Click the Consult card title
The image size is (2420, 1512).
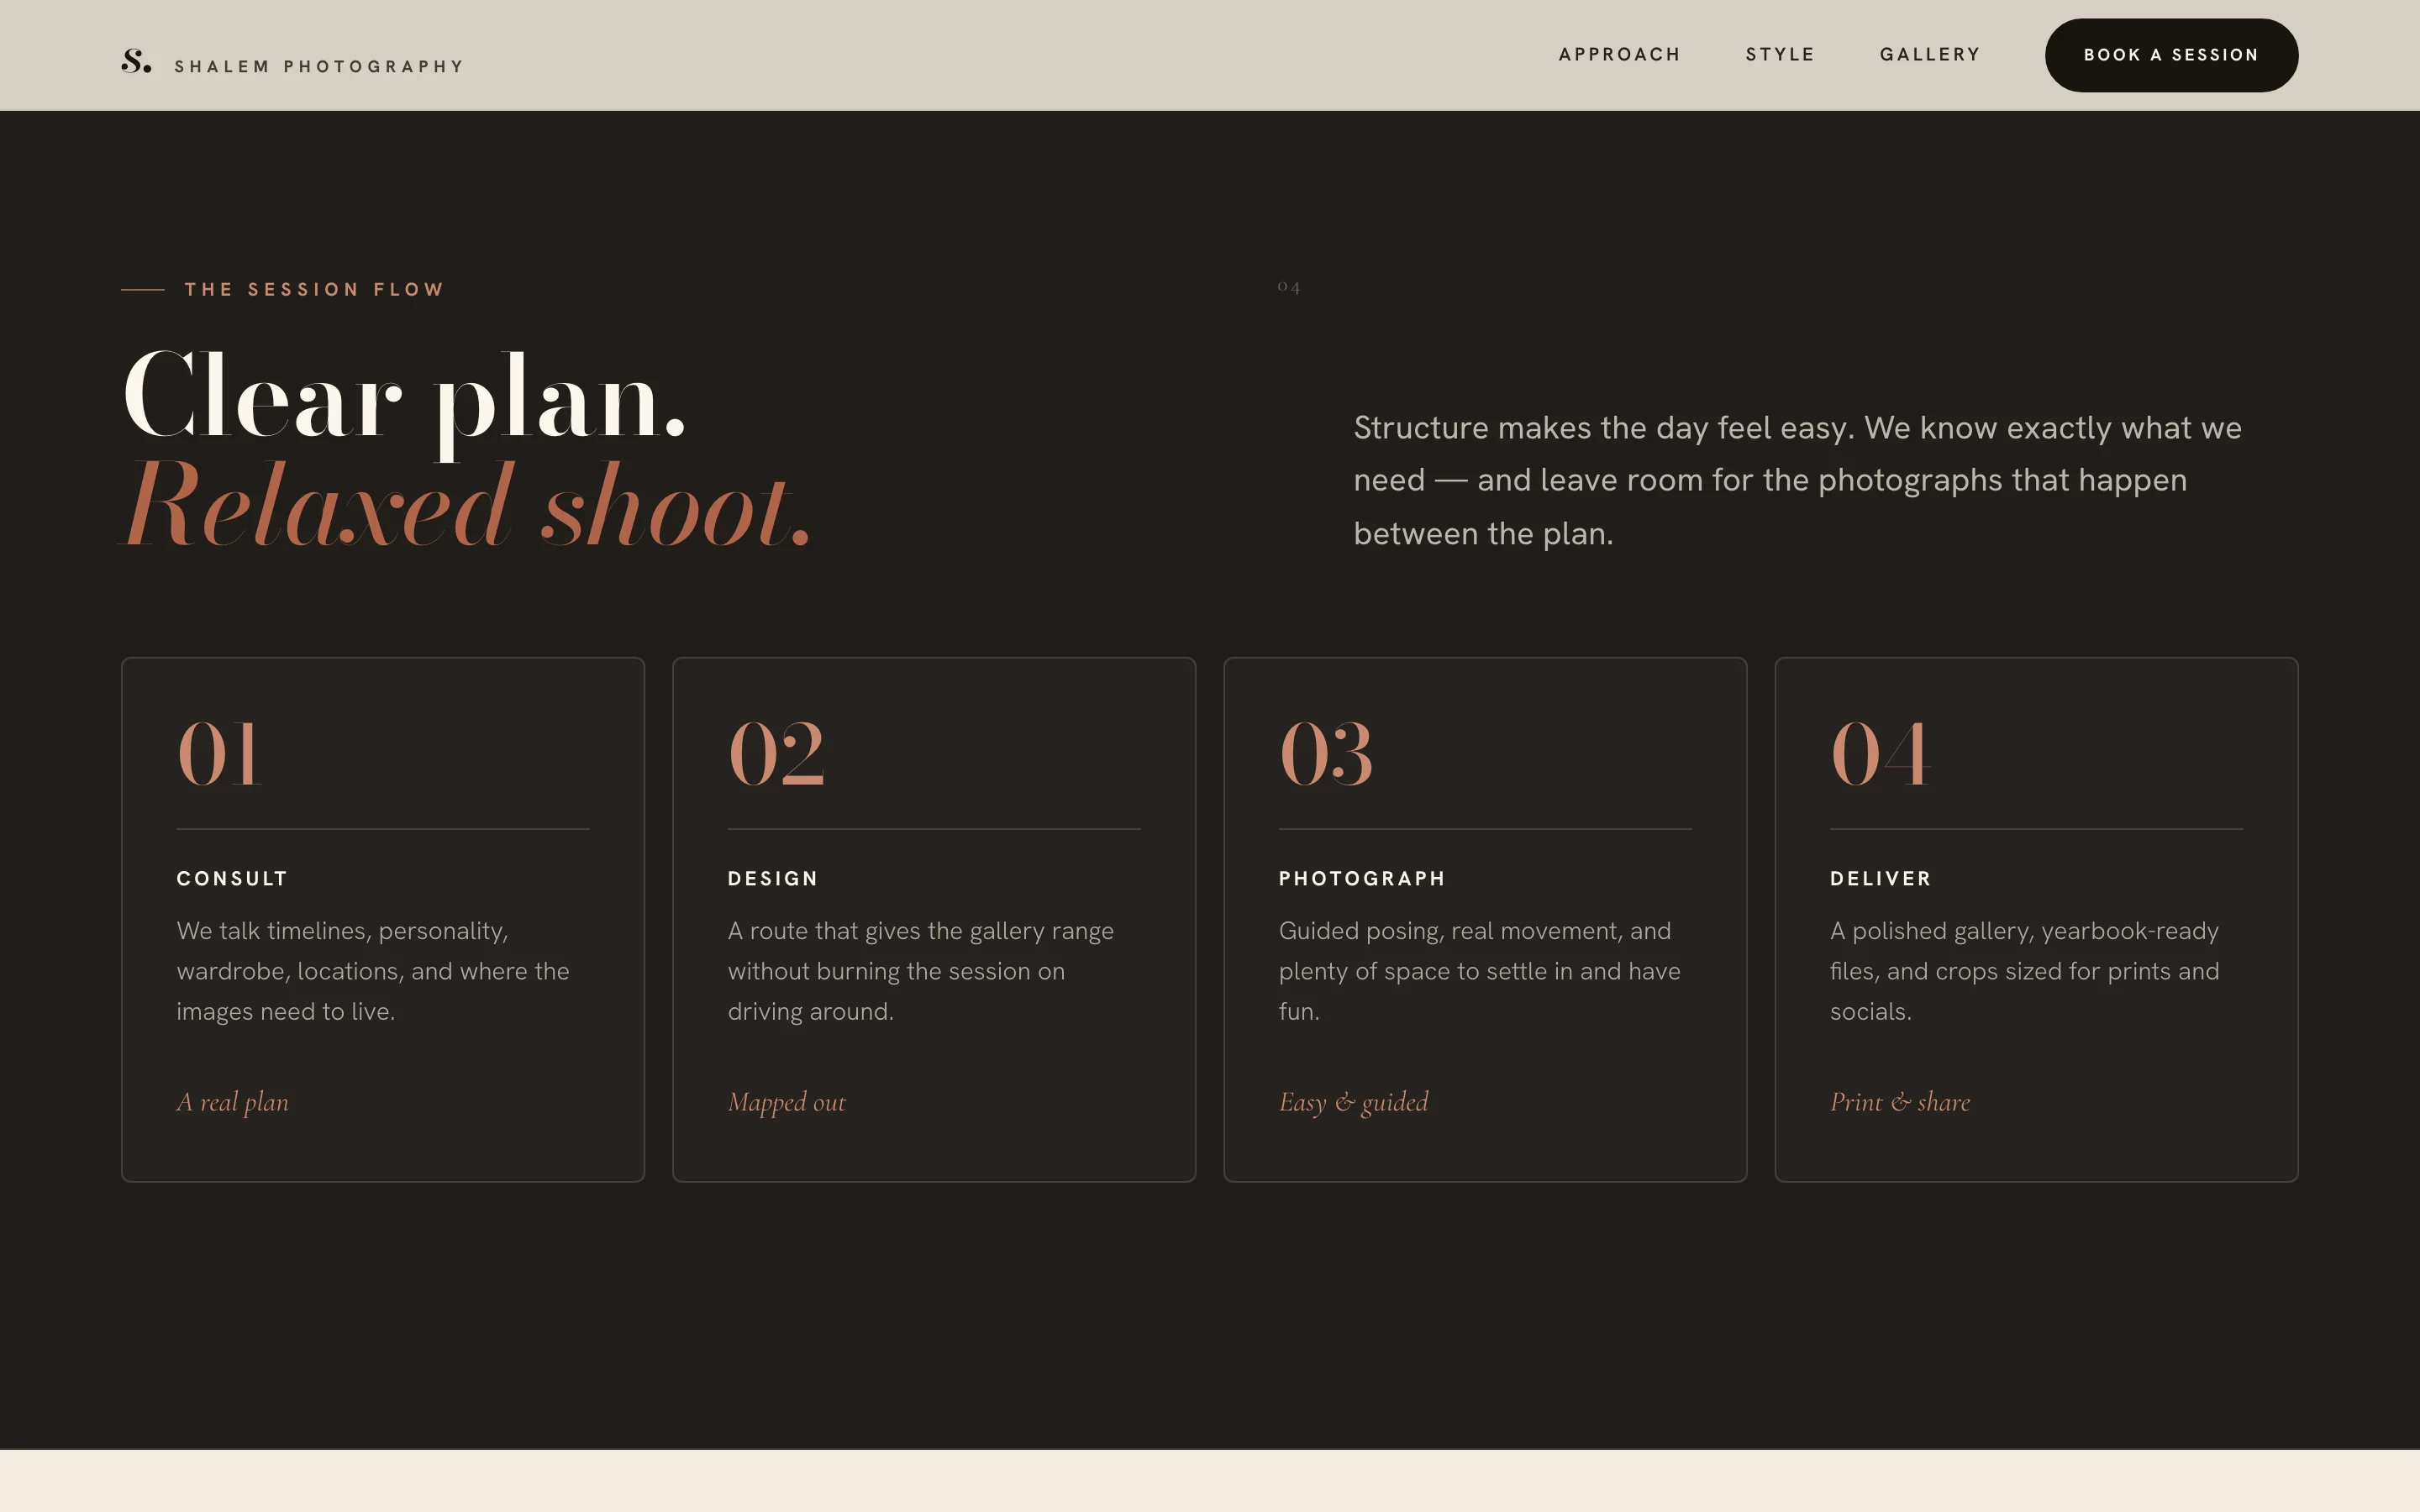click(x=232, y=879)
